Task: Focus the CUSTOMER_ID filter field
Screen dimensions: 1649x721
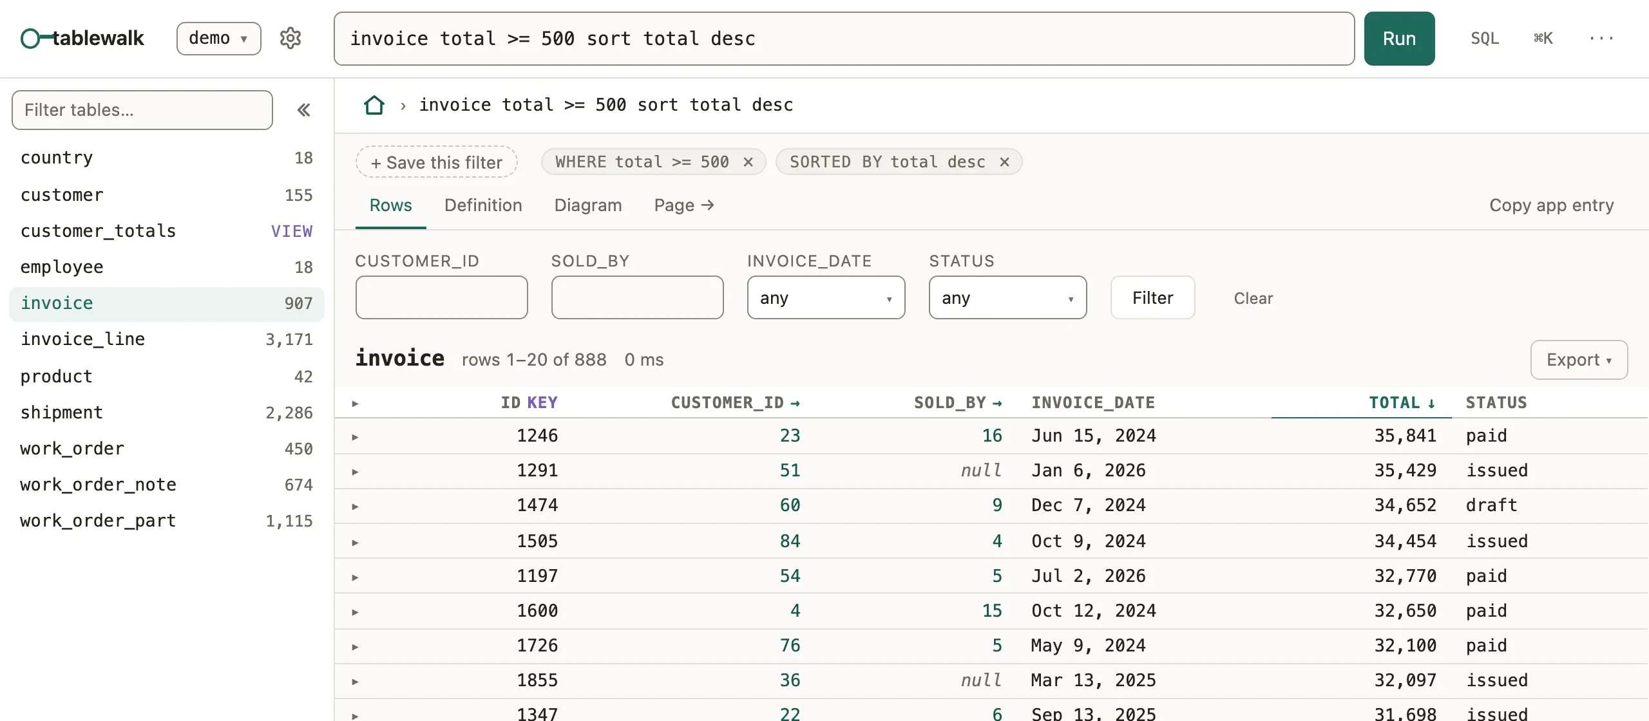Action: coord(441,297)
